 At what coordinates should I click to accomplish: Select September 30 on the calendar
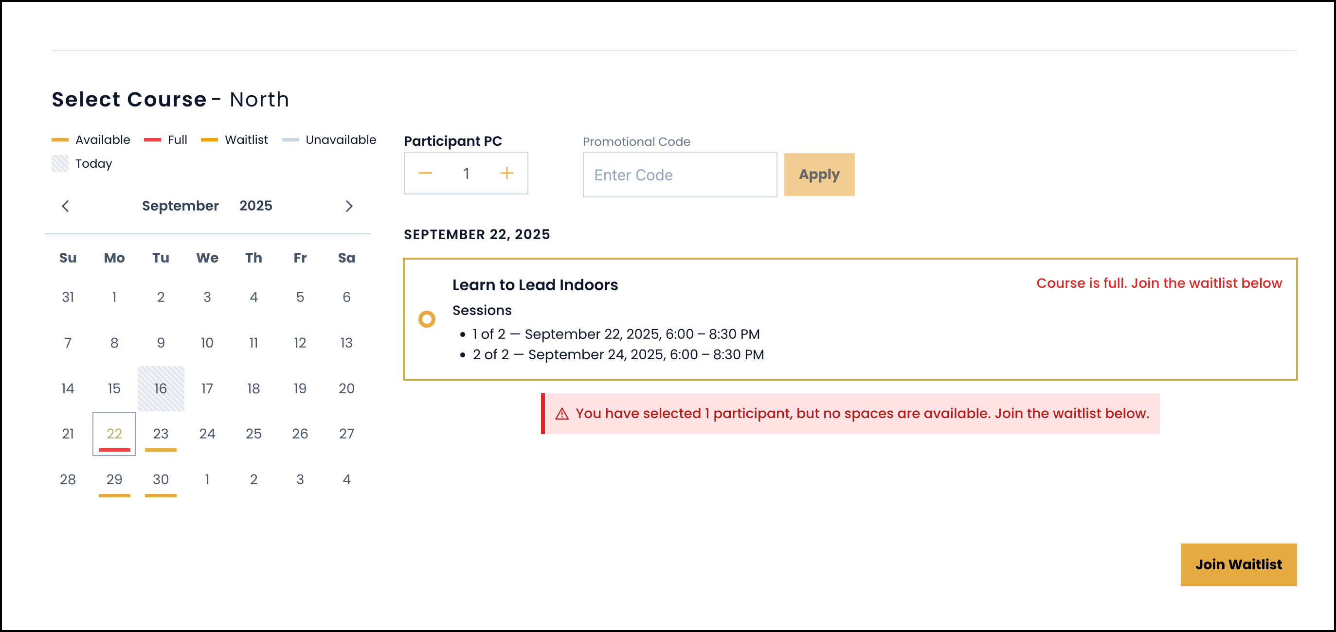pyautogui.click(x=161, y=480)
